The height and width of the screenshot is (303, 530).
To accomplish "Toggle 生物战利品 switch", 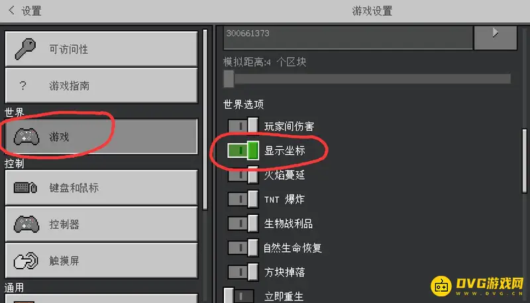I will (243, 223).
